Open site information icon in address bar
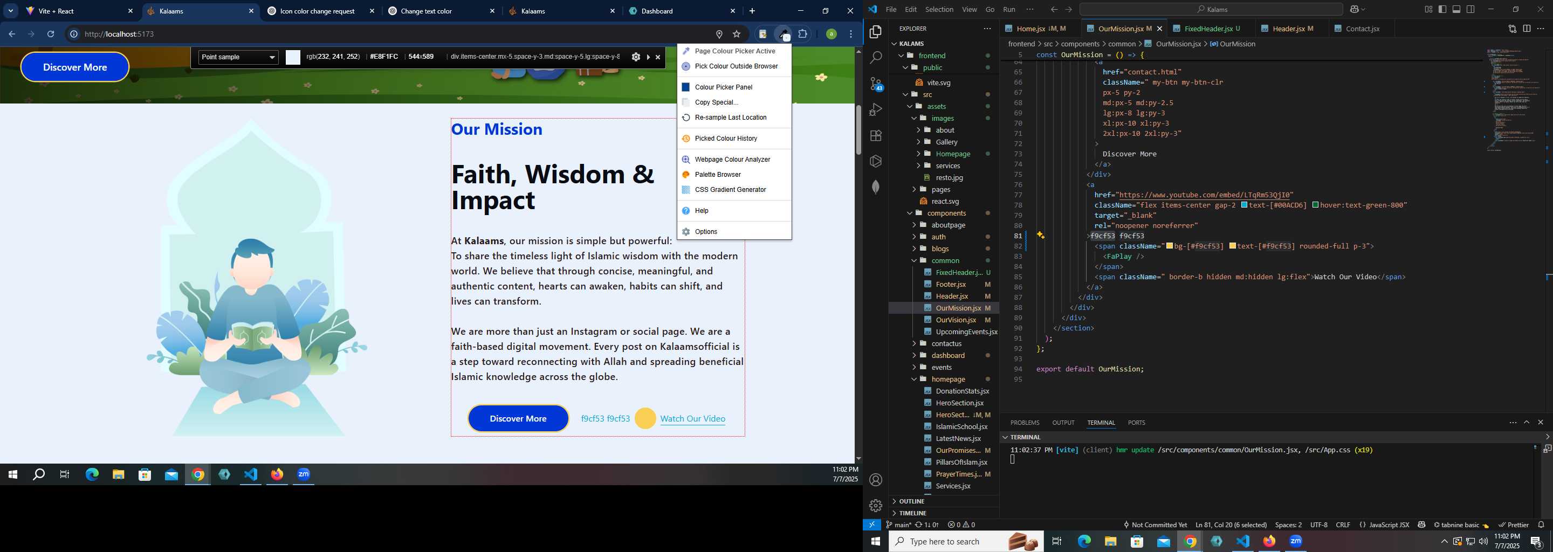1553x552 pixels. click(x=73, y=34)
